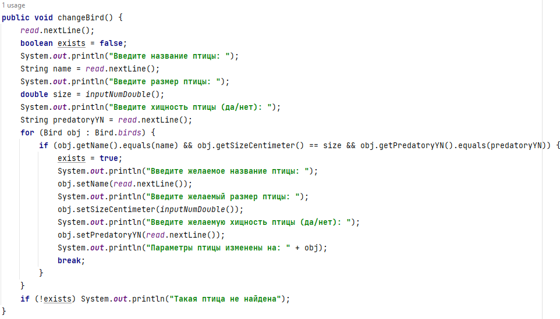Click the closing brace of the if block
The height and width of the screenshot is (319, 560).
tap(41, 273)
